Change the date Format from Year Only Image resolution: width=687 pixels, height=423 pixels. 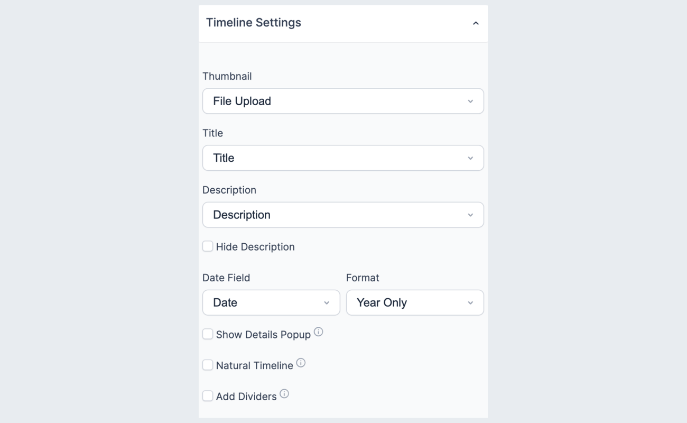pyautogui.click(x=414, y=302)
